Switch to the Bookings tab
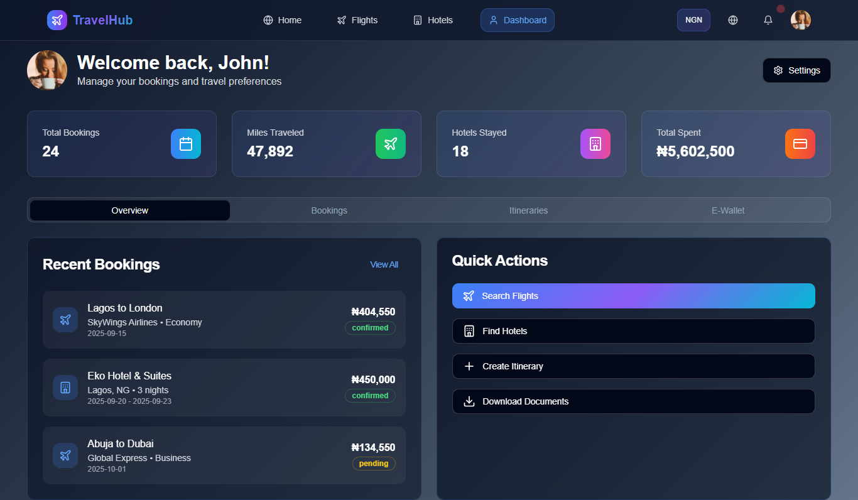The image size is (858, 500). (x=329, y=210)
